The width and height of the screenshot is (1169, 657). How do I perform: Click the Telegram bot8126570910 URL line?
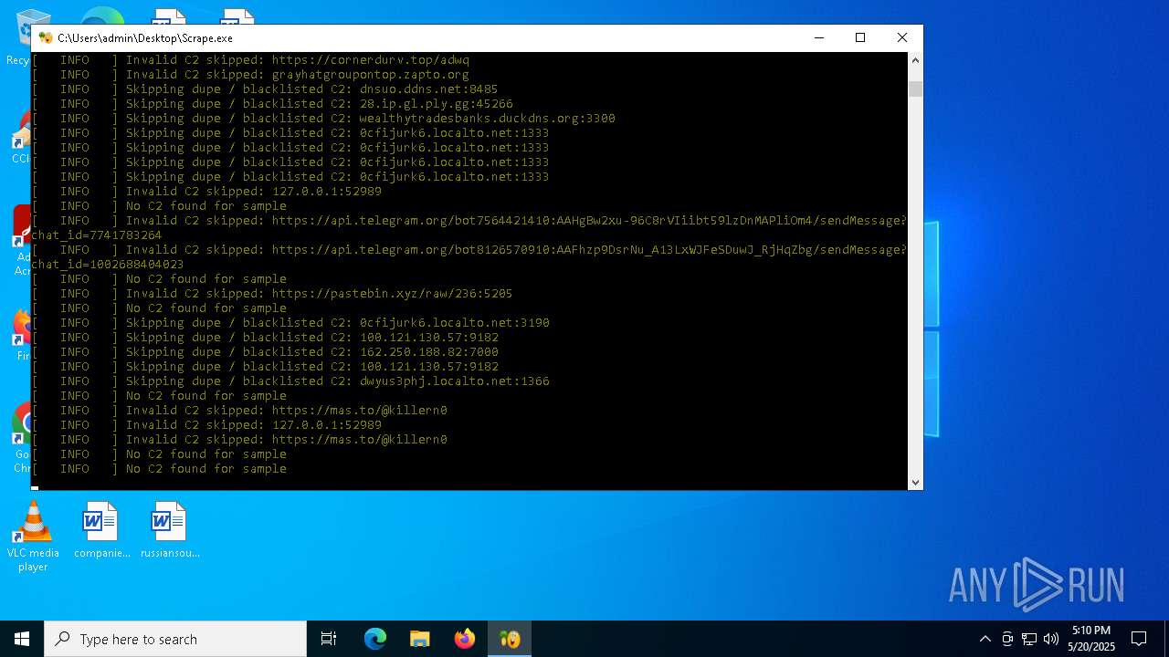point(469,250)
